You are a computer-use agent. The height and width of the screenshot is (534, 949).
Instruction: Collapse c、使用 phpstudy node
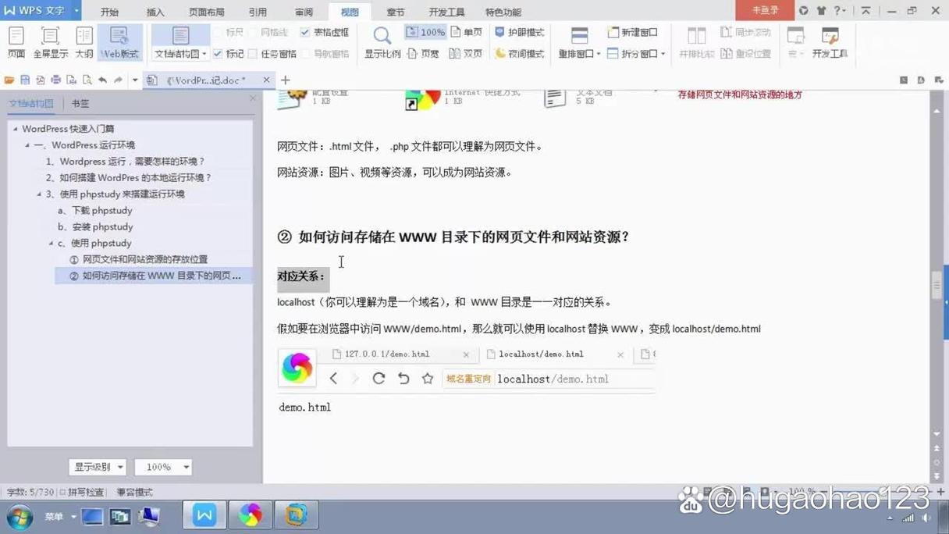(x=52, y=244)
